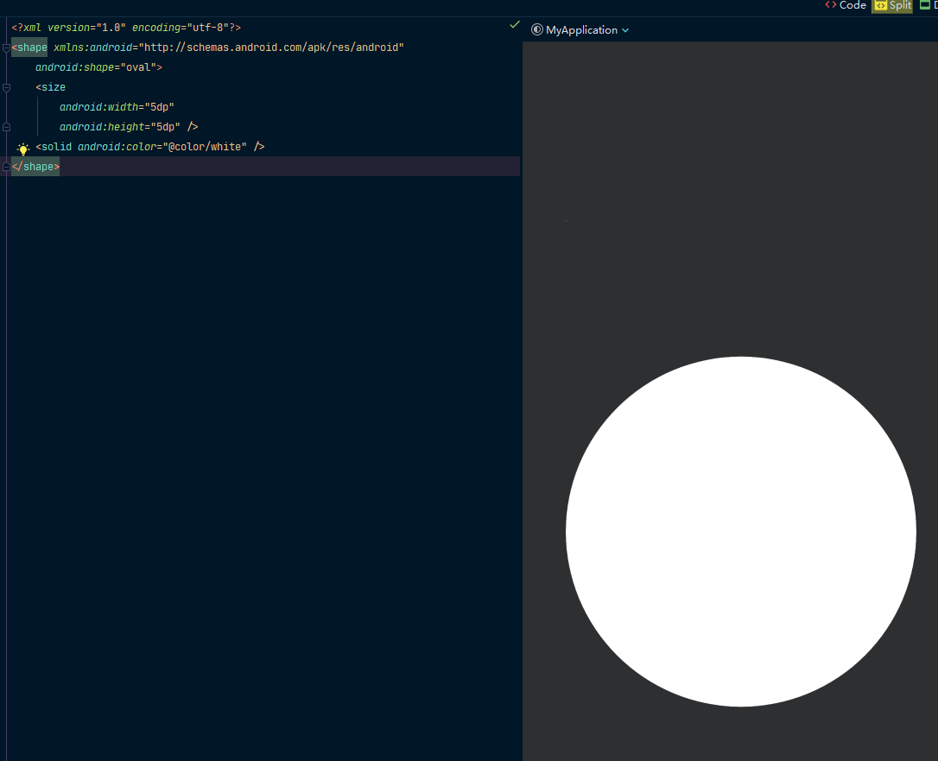Switch to the Design view mode
Screen dimensions: 938x761
pos(928,6)
